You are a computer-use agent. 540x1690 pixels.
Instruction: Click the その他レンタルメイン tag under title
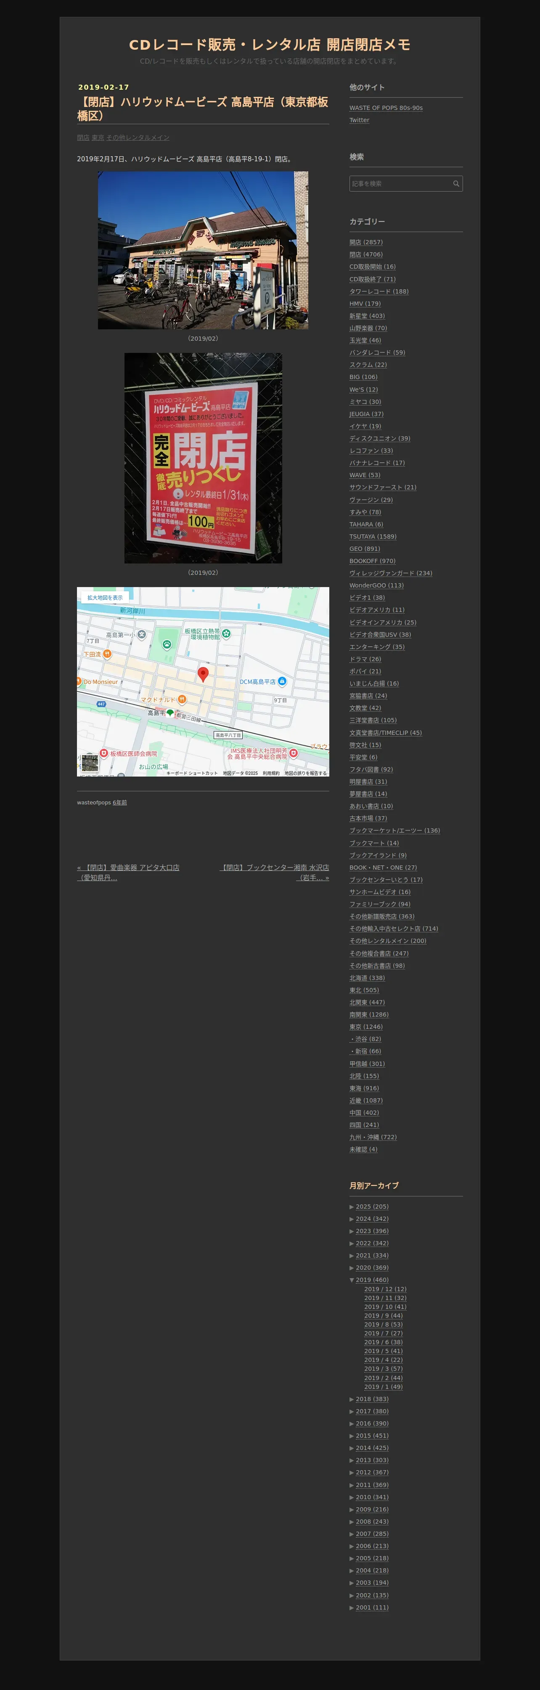tap(138, 137)
